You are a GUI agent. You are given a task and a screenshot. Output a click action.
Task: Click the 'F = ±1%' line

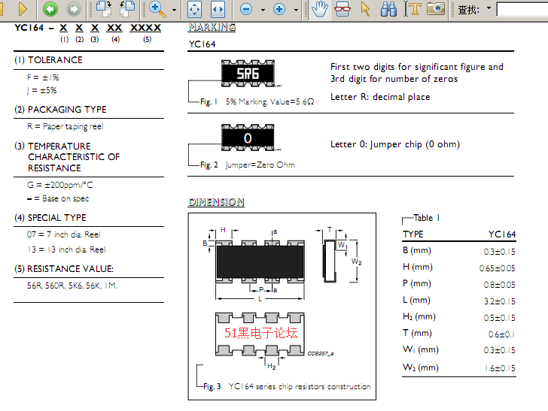click(43, 77)
